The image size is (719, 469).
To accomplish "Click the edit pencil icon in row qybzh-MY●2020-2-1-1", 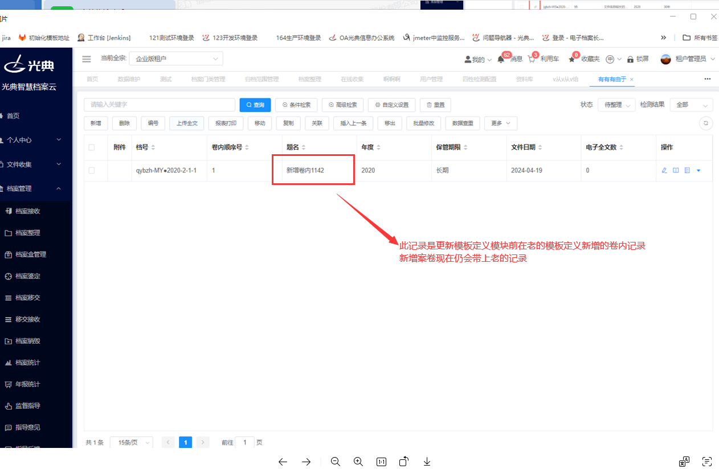I will pyautogui.click(x=664, y=170).
